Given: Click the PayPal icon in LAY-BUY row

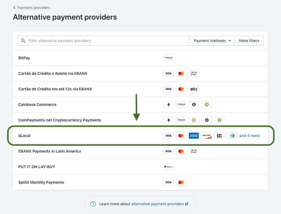Looking at the screenshot, I should (x=168, y=167).
